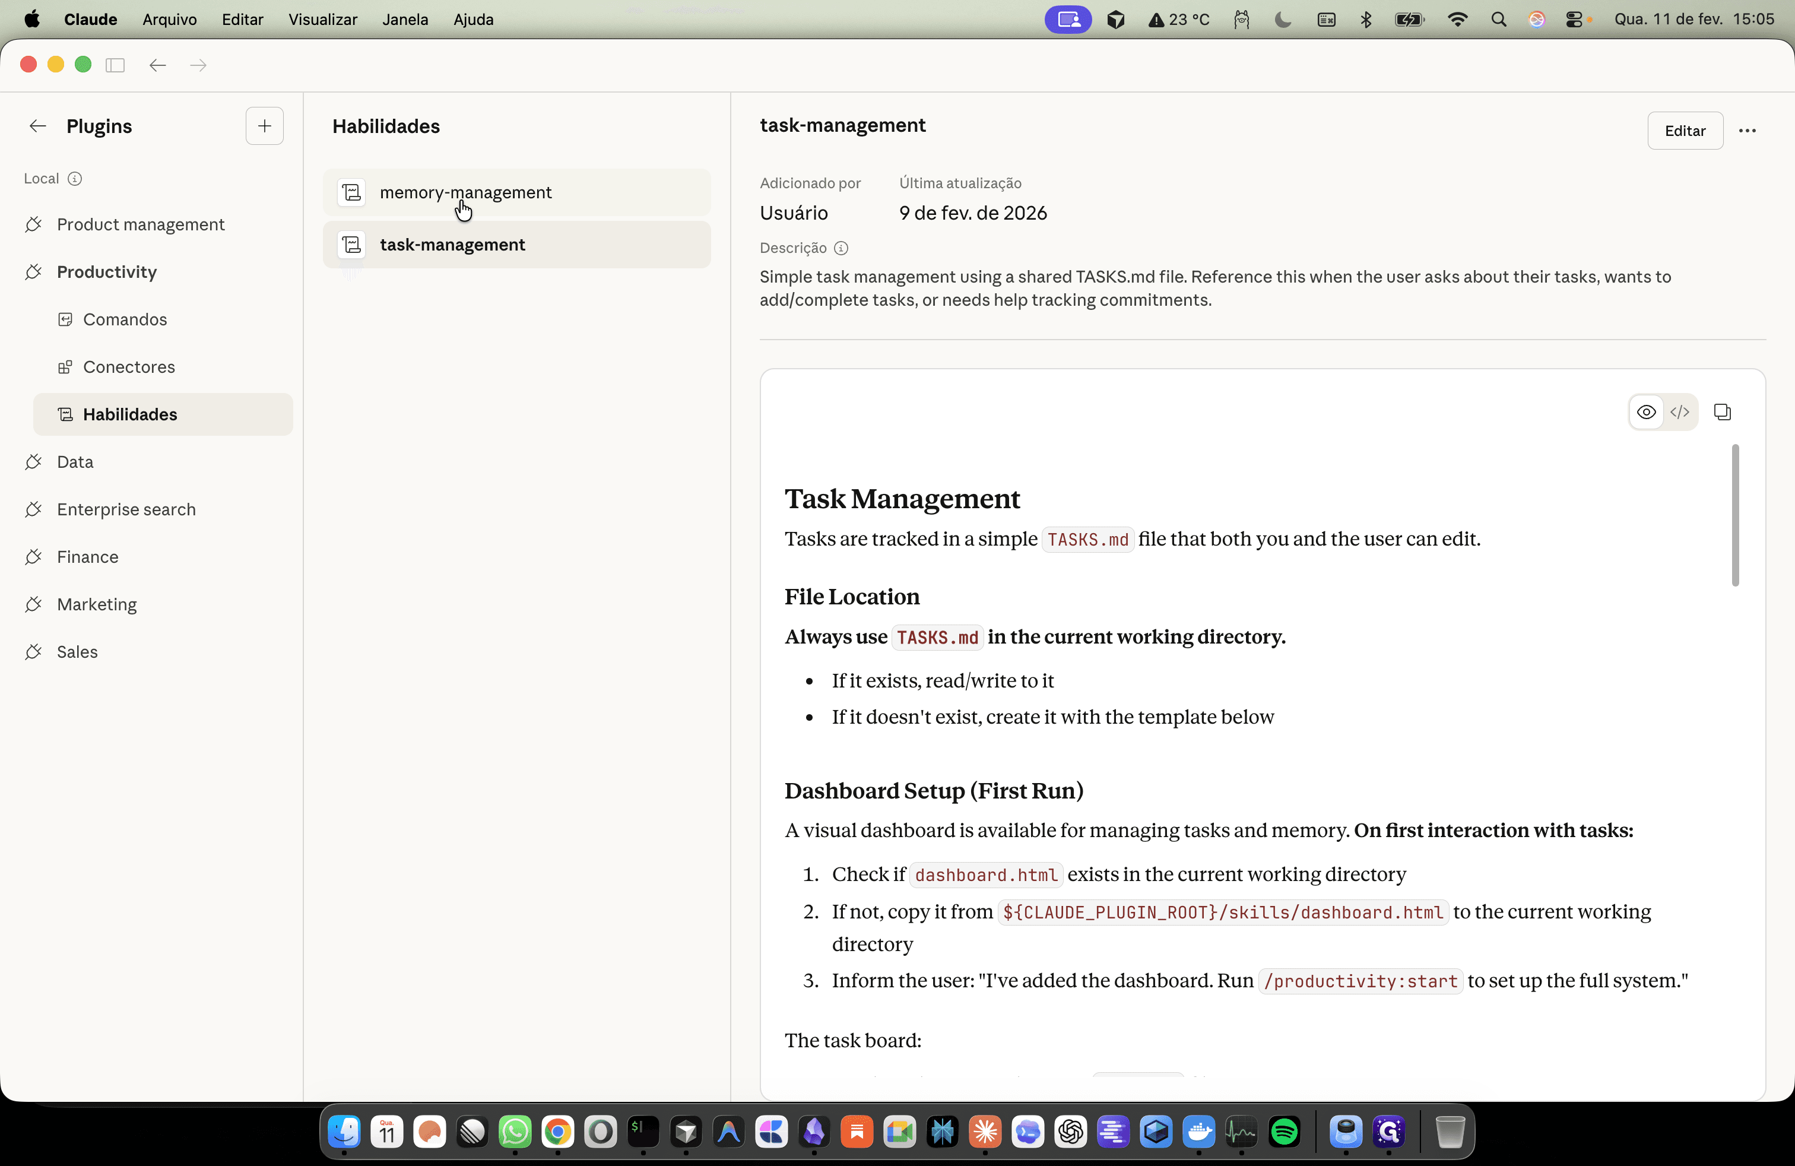Click the Task Management heading
Viewport: 1795px width, 1166px height.
click(902, 499)
